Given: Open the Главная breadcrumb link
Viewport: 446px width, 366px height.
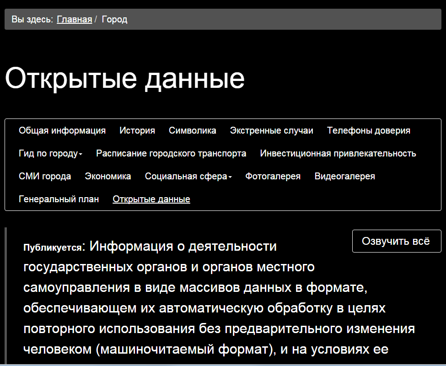Looking at the screenshot, I should [x=74, y=19].
